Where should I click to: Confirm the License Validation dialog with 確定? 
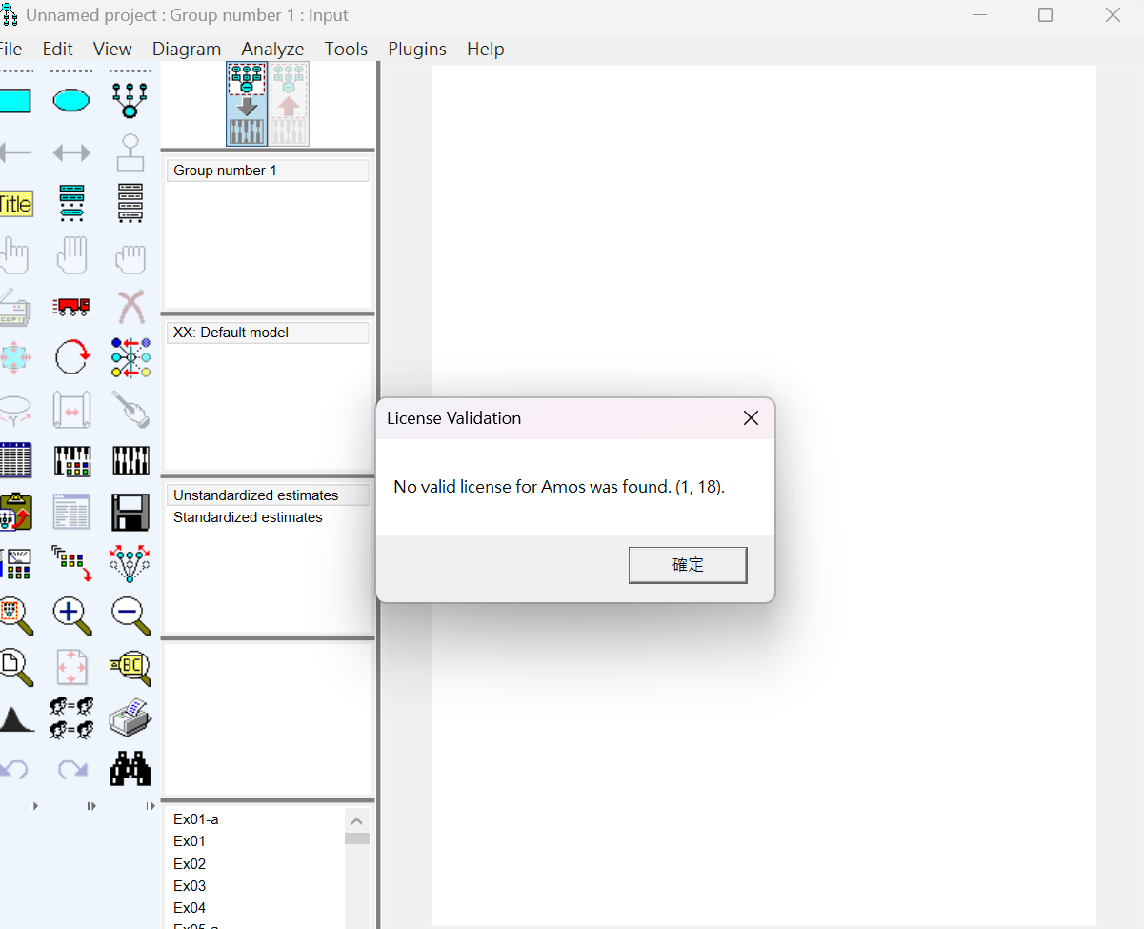click(x=688, y=565)
